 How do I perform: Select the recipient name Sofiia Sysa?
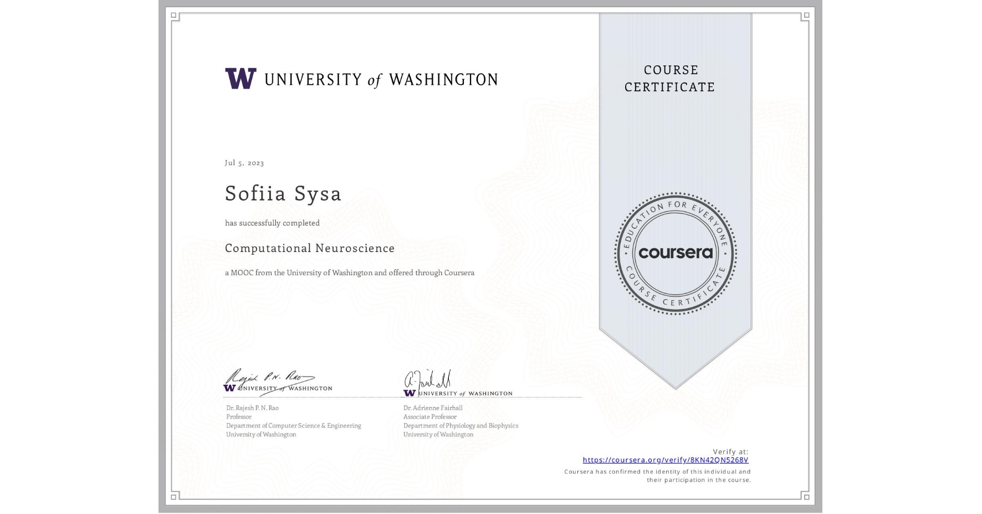coord(283,193)
